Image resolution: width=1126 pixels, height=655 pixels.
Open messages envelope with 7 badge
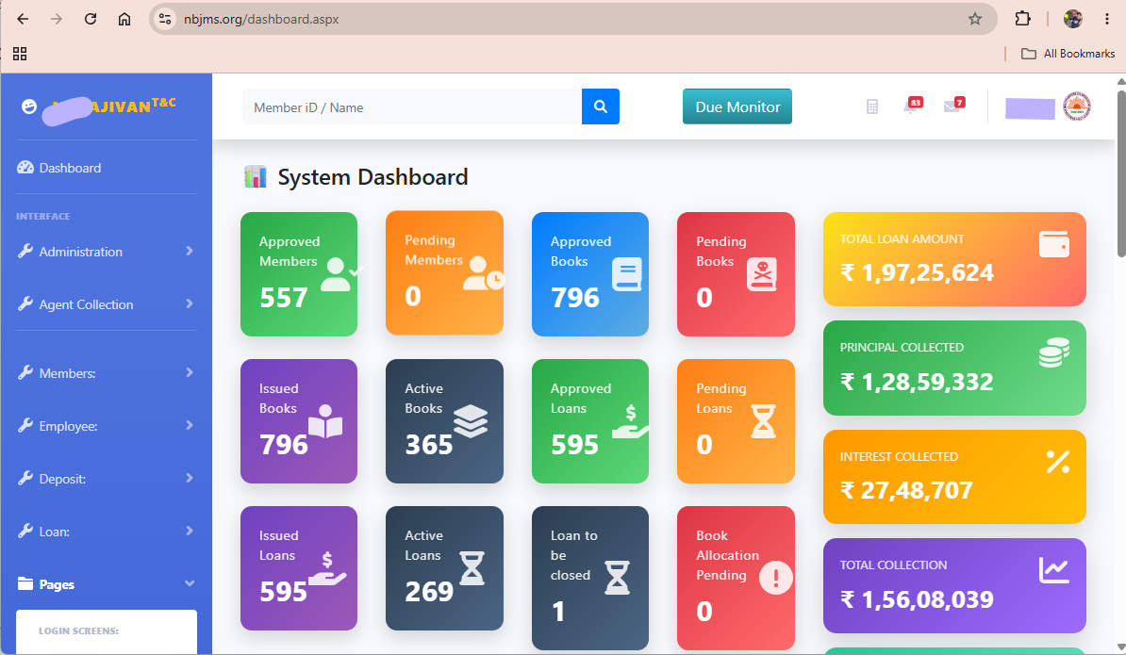[952, 106]
